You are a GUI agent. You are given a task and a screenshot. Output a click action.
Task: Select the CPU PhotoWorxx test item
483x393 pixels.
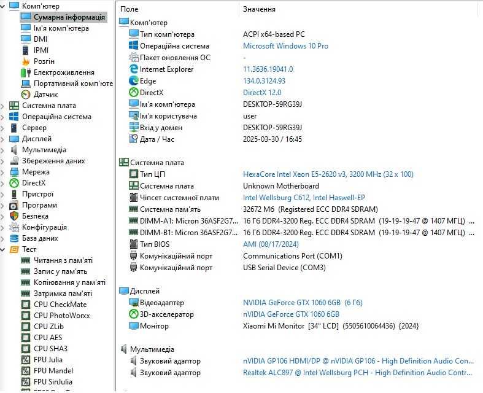click(x=62, y=316)
